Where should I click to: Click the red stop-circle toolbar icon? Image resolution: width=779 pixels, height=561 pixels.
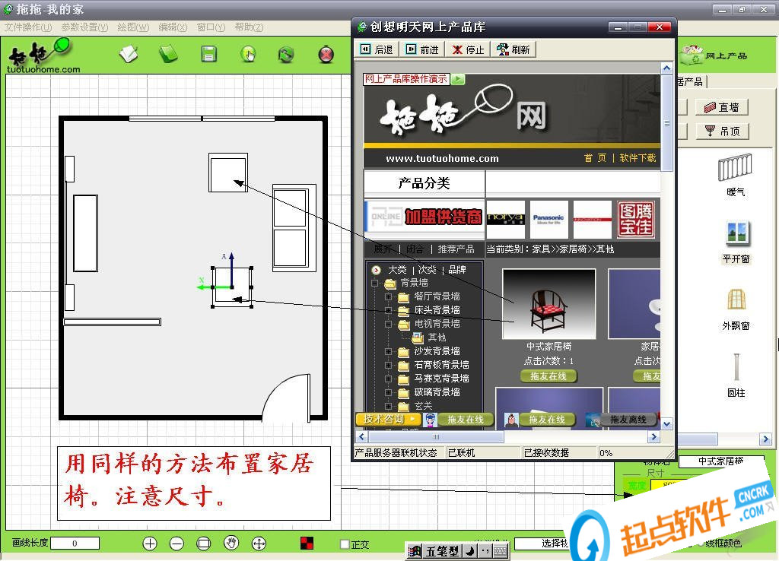click(326, 54)
